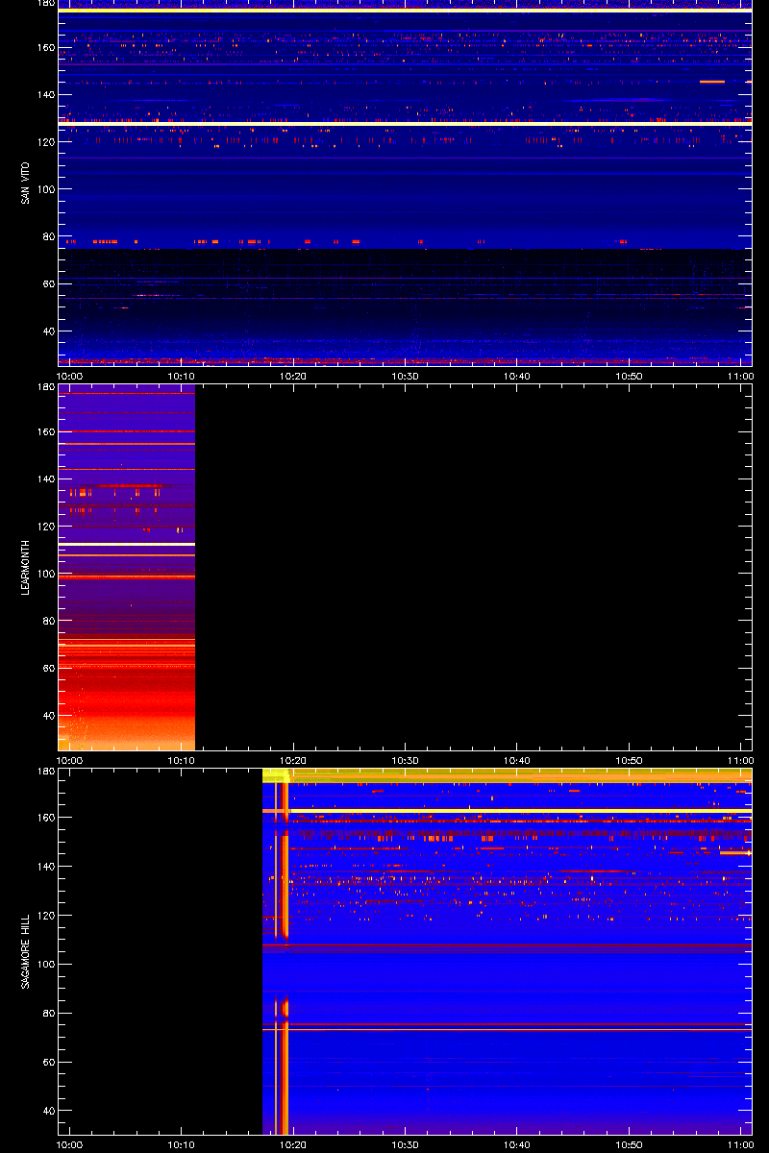Select the 160 tick label on San Vito axis
This screenshot has height=1153, width=769.
[45, 47]
